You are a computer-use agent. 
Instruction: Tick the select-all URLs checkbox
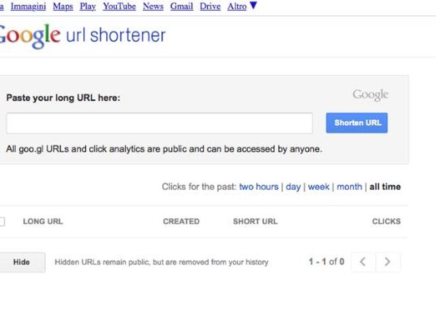point(2,222)
